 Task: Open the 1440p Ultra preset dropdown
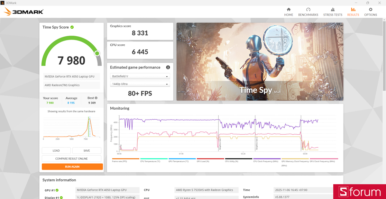click(140, 84)
